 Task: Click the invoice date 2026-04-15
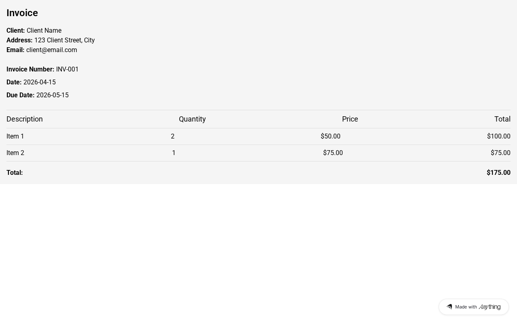(40, 82)
